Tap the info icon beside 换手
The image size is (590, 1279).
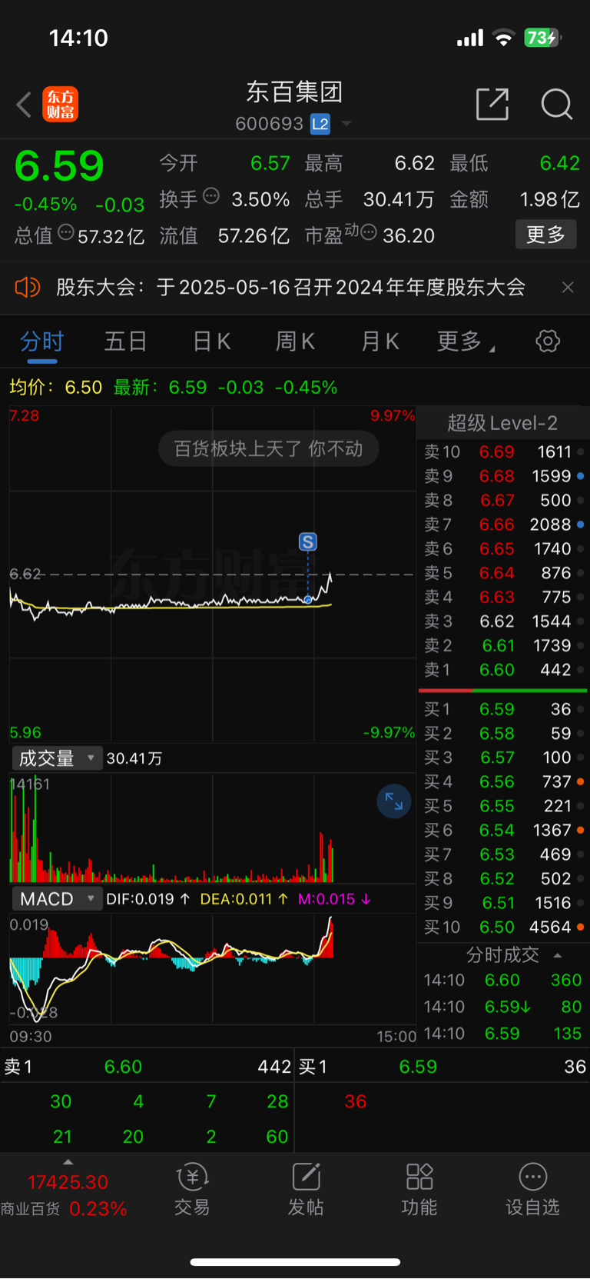pyautogui.click(x=211, y=197)
